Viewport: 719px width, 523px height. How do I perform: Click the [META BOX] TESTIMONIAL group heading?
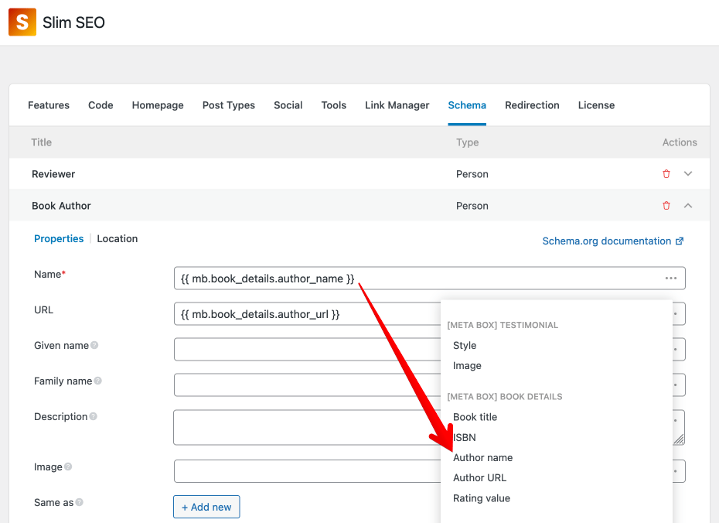(503, 325)
